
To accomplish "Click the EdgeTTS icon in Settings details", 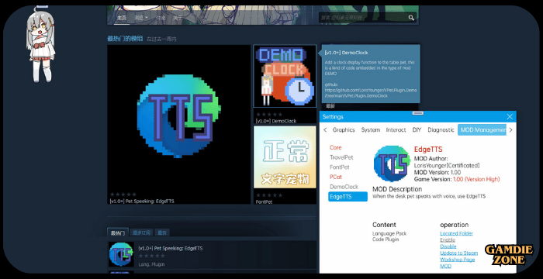I will pyautogui.click(x=392, y=164).
